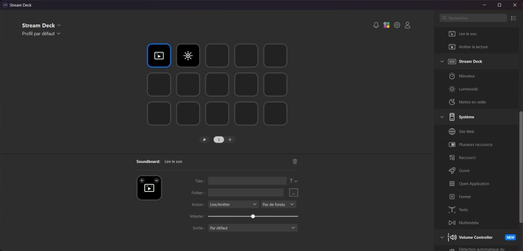
Task: Click the Rechercher search field
Action: [x=473, y=18]
